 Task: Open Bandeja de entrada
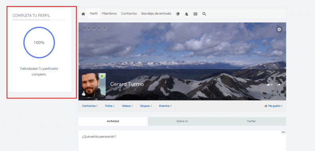tap(156, 14)
